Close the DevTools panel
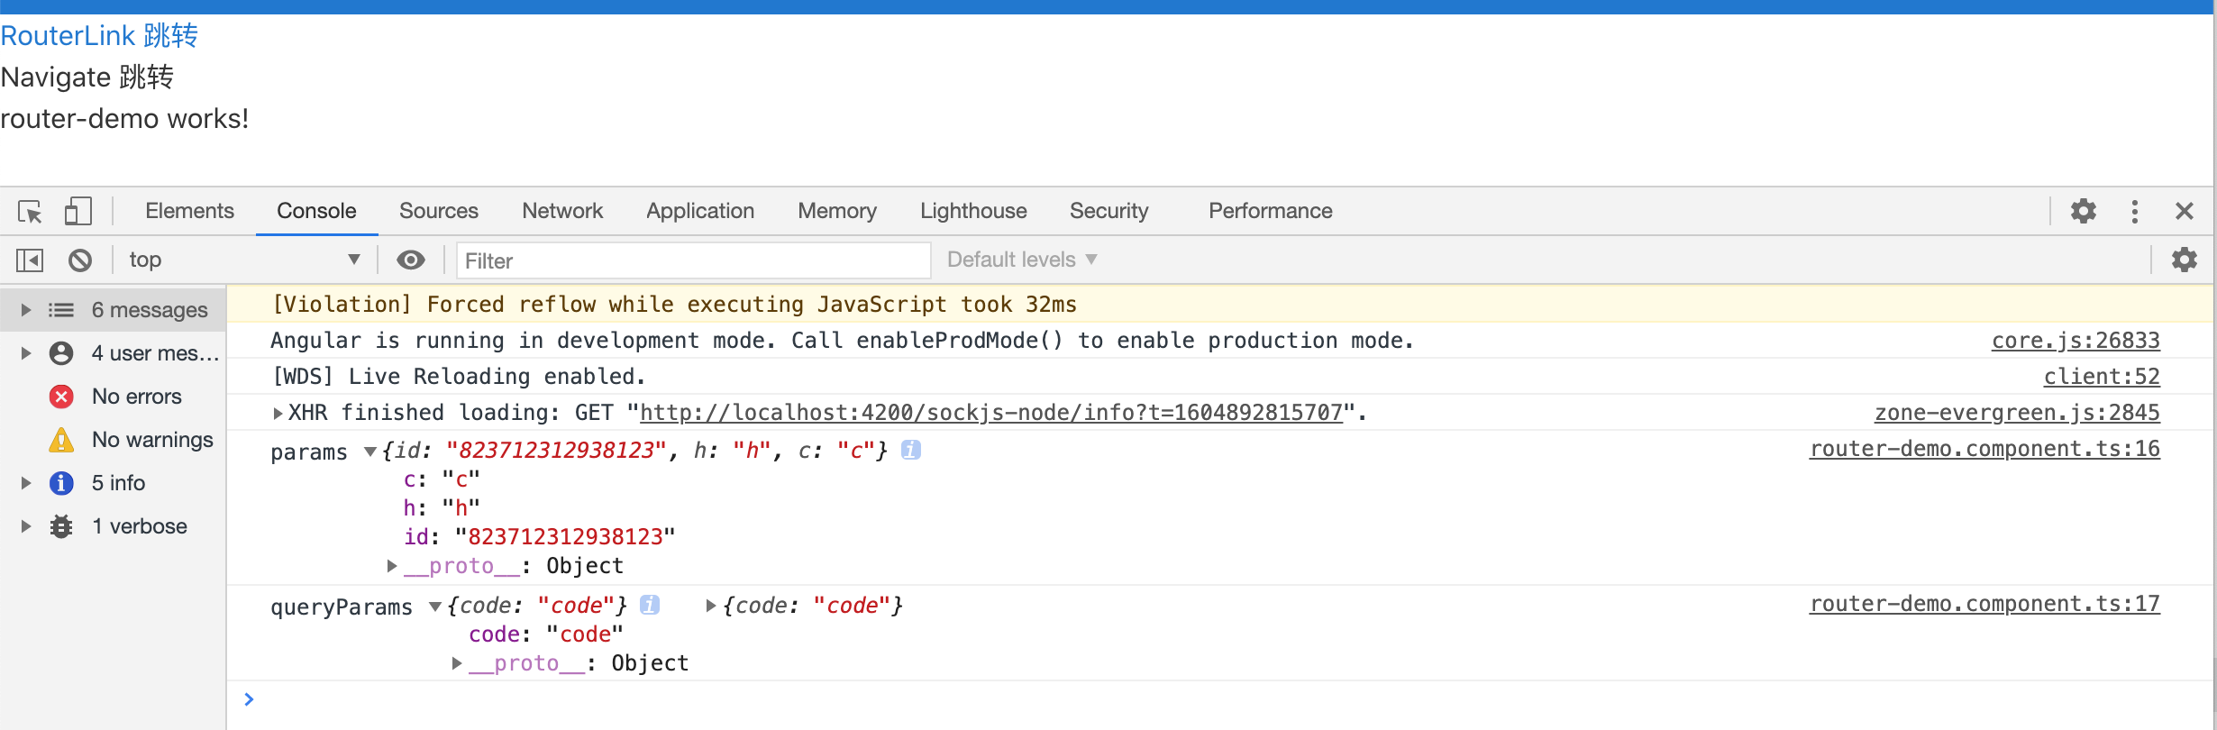The height and width of the screenshot is (730, 2217). point(2184,211)
